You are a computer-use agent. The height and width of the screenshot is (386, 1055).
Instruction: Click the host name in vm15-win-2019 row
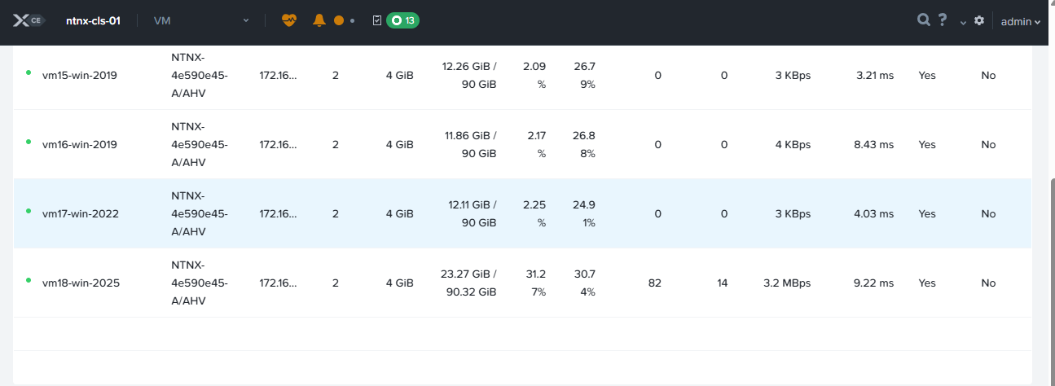click(x=199, y=76)
